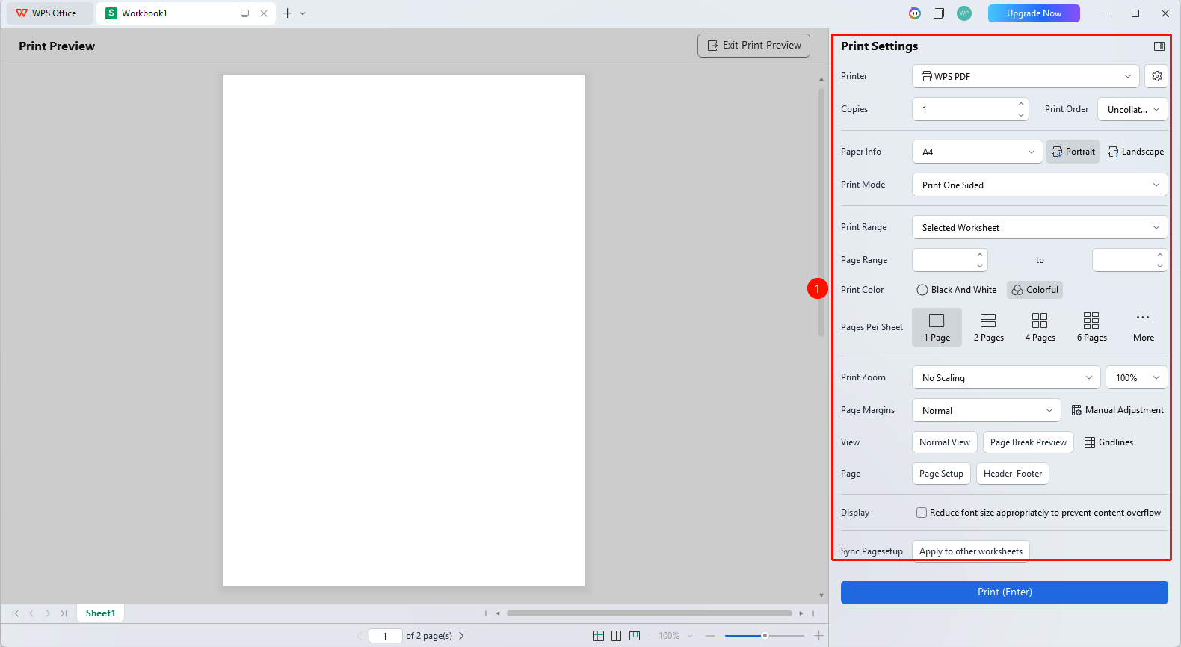Select Black And White print color
Image resolution: width=1181 pixels, height=647 pixels.
(x=957, y=290)
